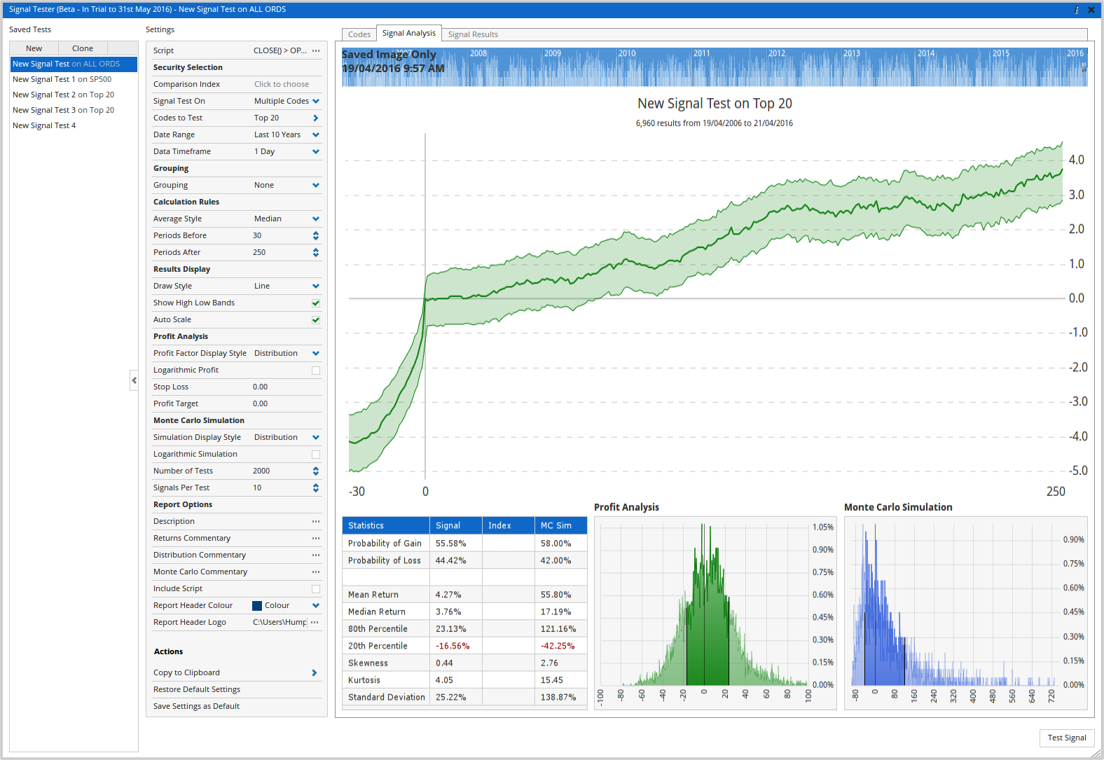Open Description ellipsis editor
This screenshot has height=760, width=1104.
(x=316, y=521)
